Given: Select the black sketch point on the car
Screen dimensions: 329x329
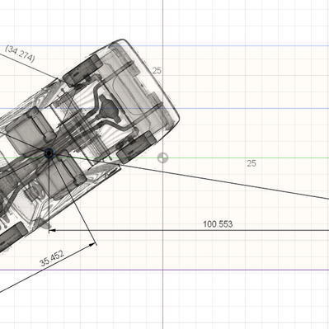Looking at the screenshot, I should tap(49, 153).
